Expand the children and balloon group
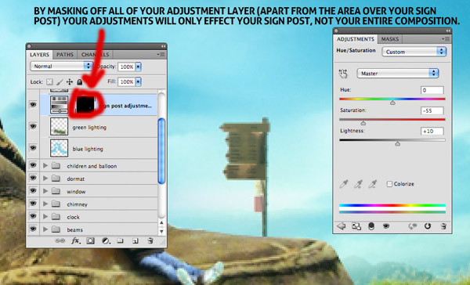The width and height of the screenshot is (470, 285). tap(45, 165)
